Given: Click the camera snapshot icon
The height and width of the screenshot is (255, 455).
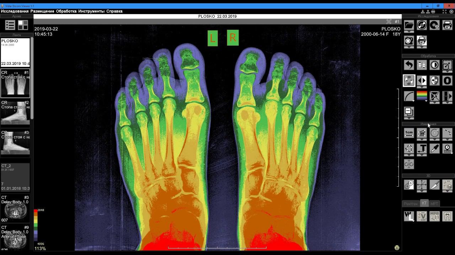Looking at the screenshot, I should pos(409,41).
